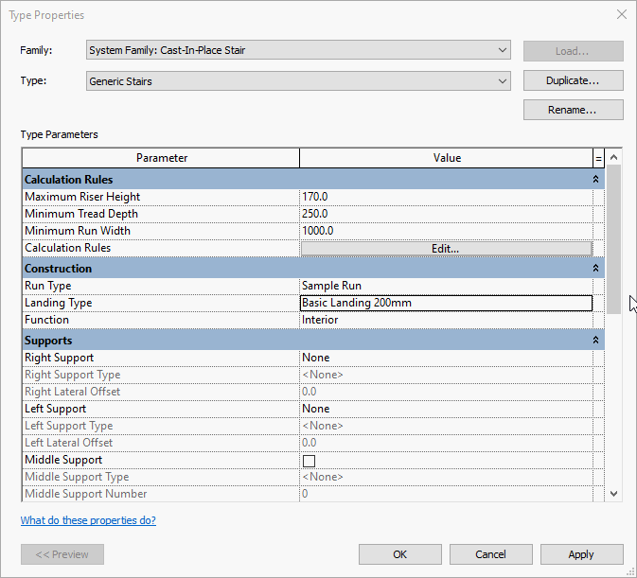
Task: Edit the Minimum Tread Depth value 250.0
Action: (446, 214)
